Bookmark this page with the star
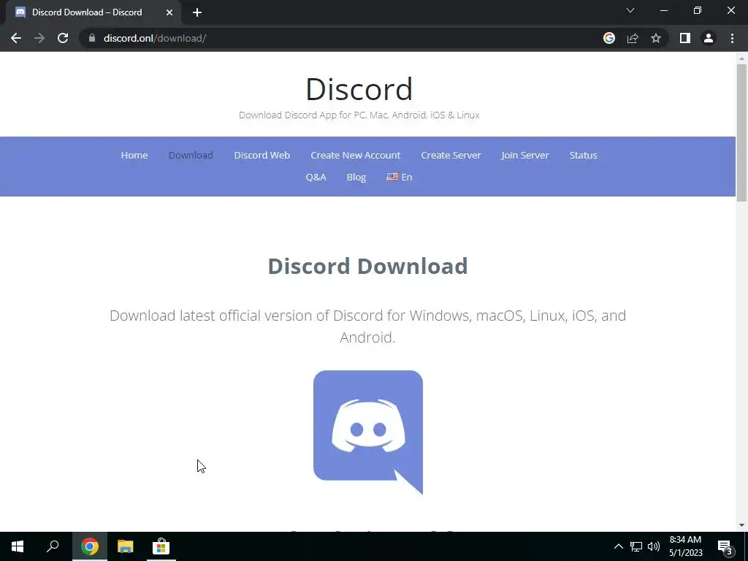The height and width of the screenshot is (561, 748). (656, 38)
